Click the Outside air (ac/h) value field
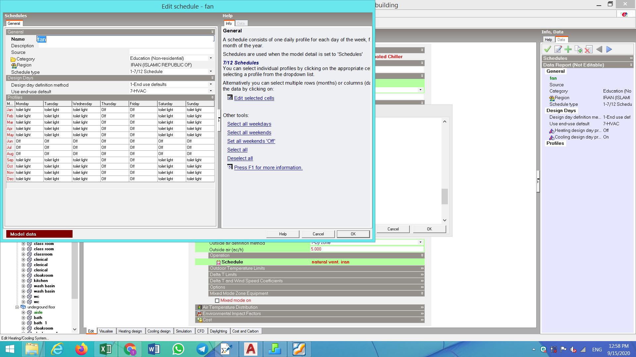 367,249
